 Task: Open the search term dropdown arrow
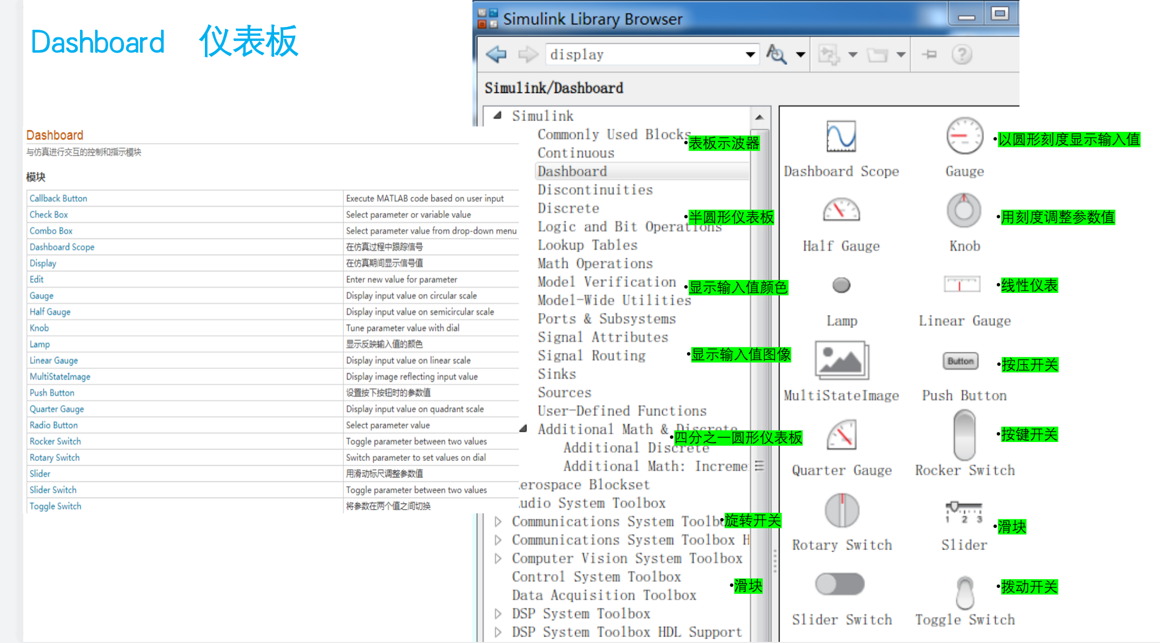[x=750, y=55]
